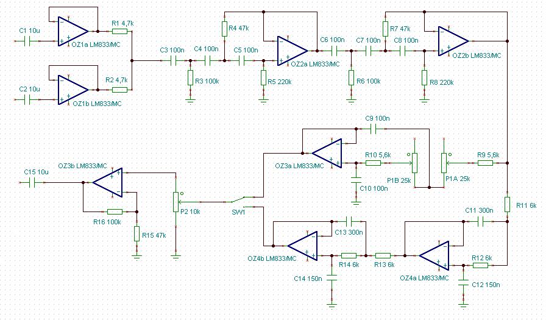Viewport: 546px width, 320px height.
Task: Click the ground symbol below R3
Action: [190, 101]
